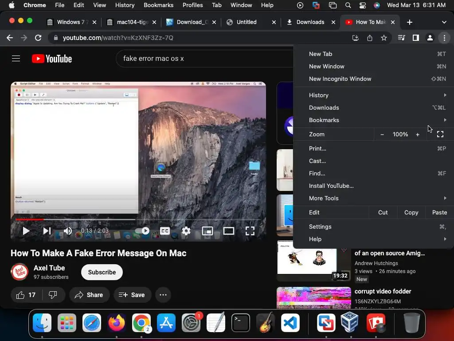Choose Install YouTube… menu item

coord(373,186)
